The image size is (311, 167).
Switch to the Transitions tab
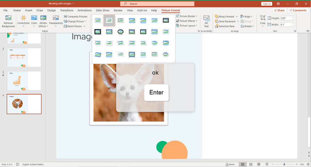(67, 10)
